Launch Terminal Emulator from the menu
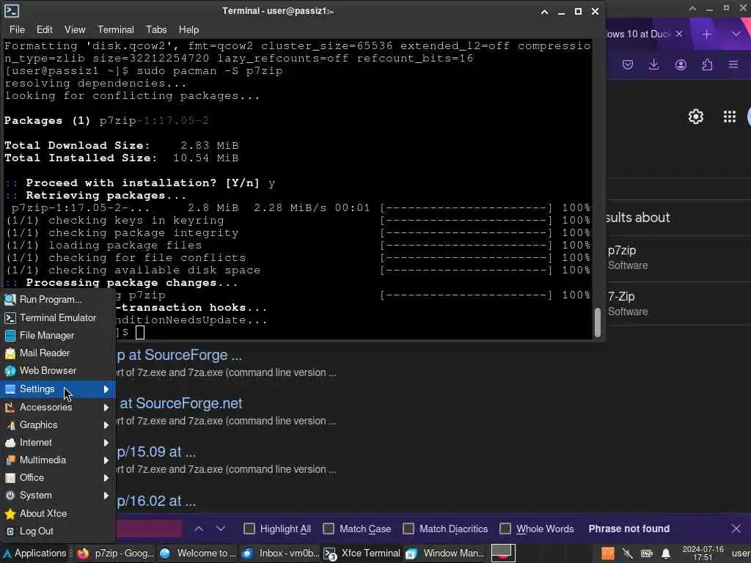The width and height of the screenshot is (751, 563). pyautogui.click(x=57, y=318)
